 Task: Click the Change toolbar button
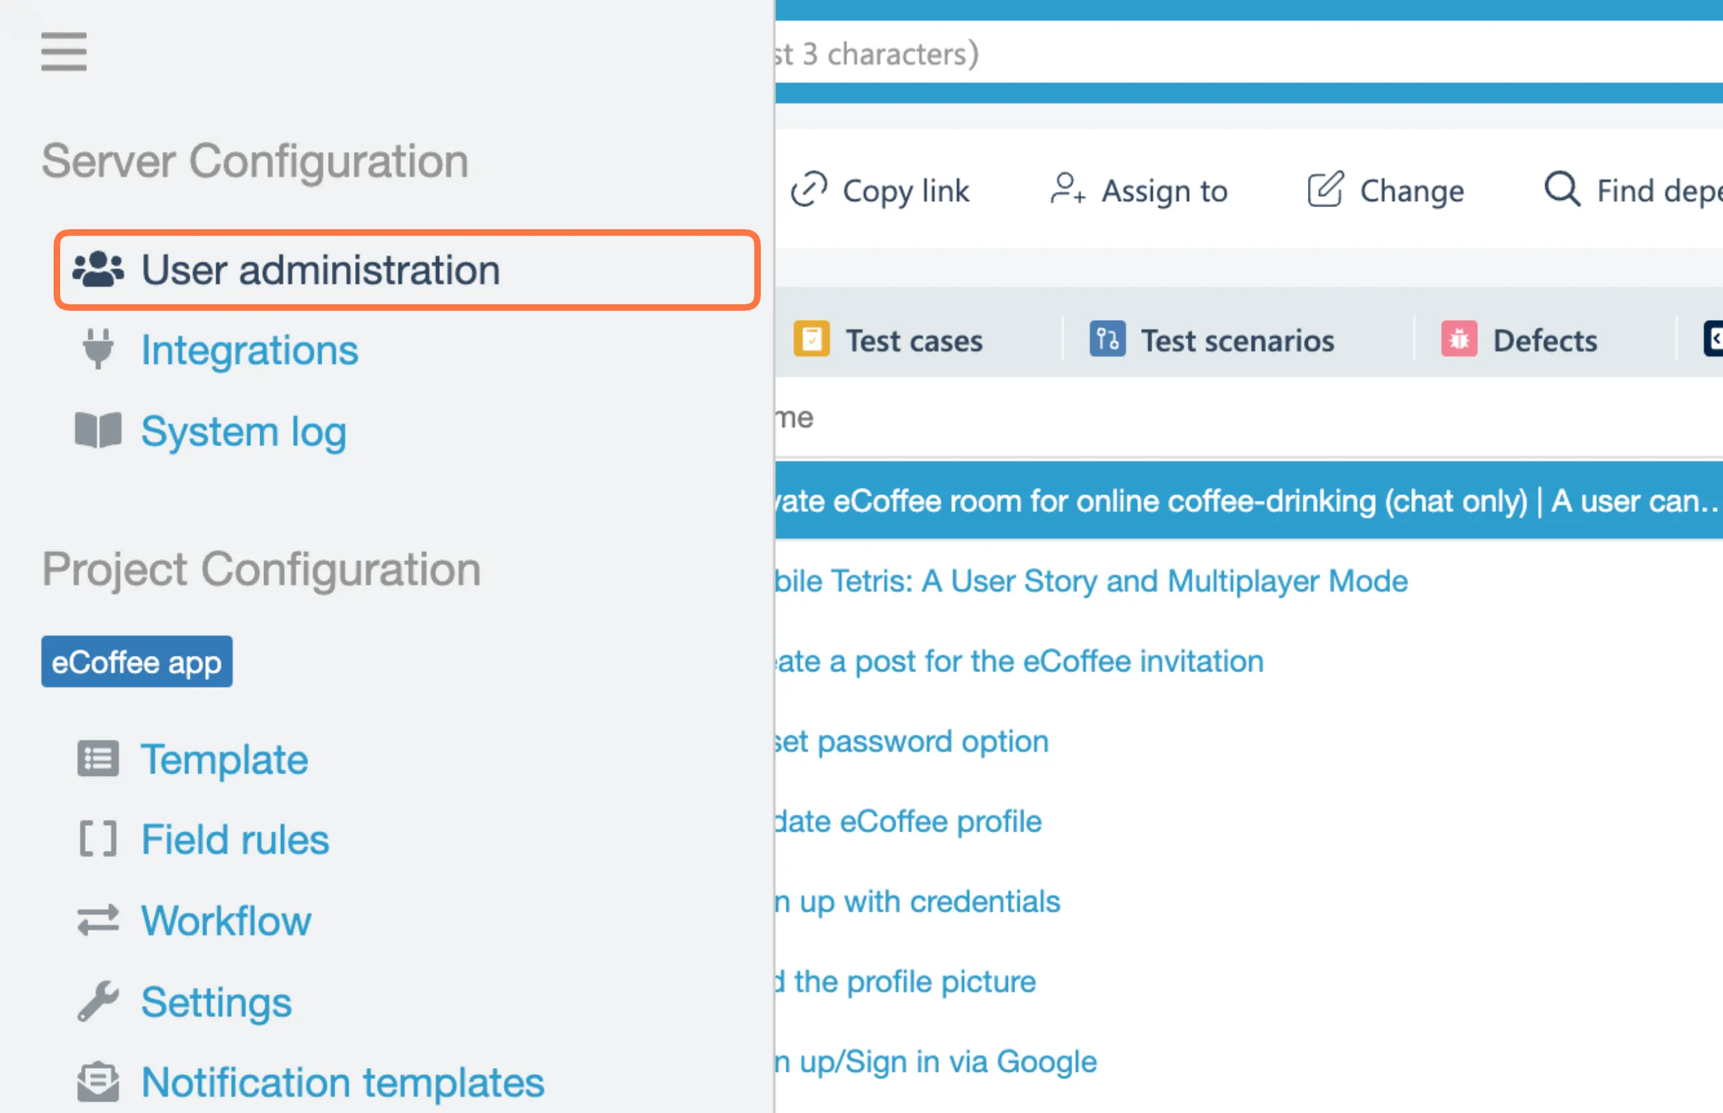pyautogui.click(x=1386, y=191)
